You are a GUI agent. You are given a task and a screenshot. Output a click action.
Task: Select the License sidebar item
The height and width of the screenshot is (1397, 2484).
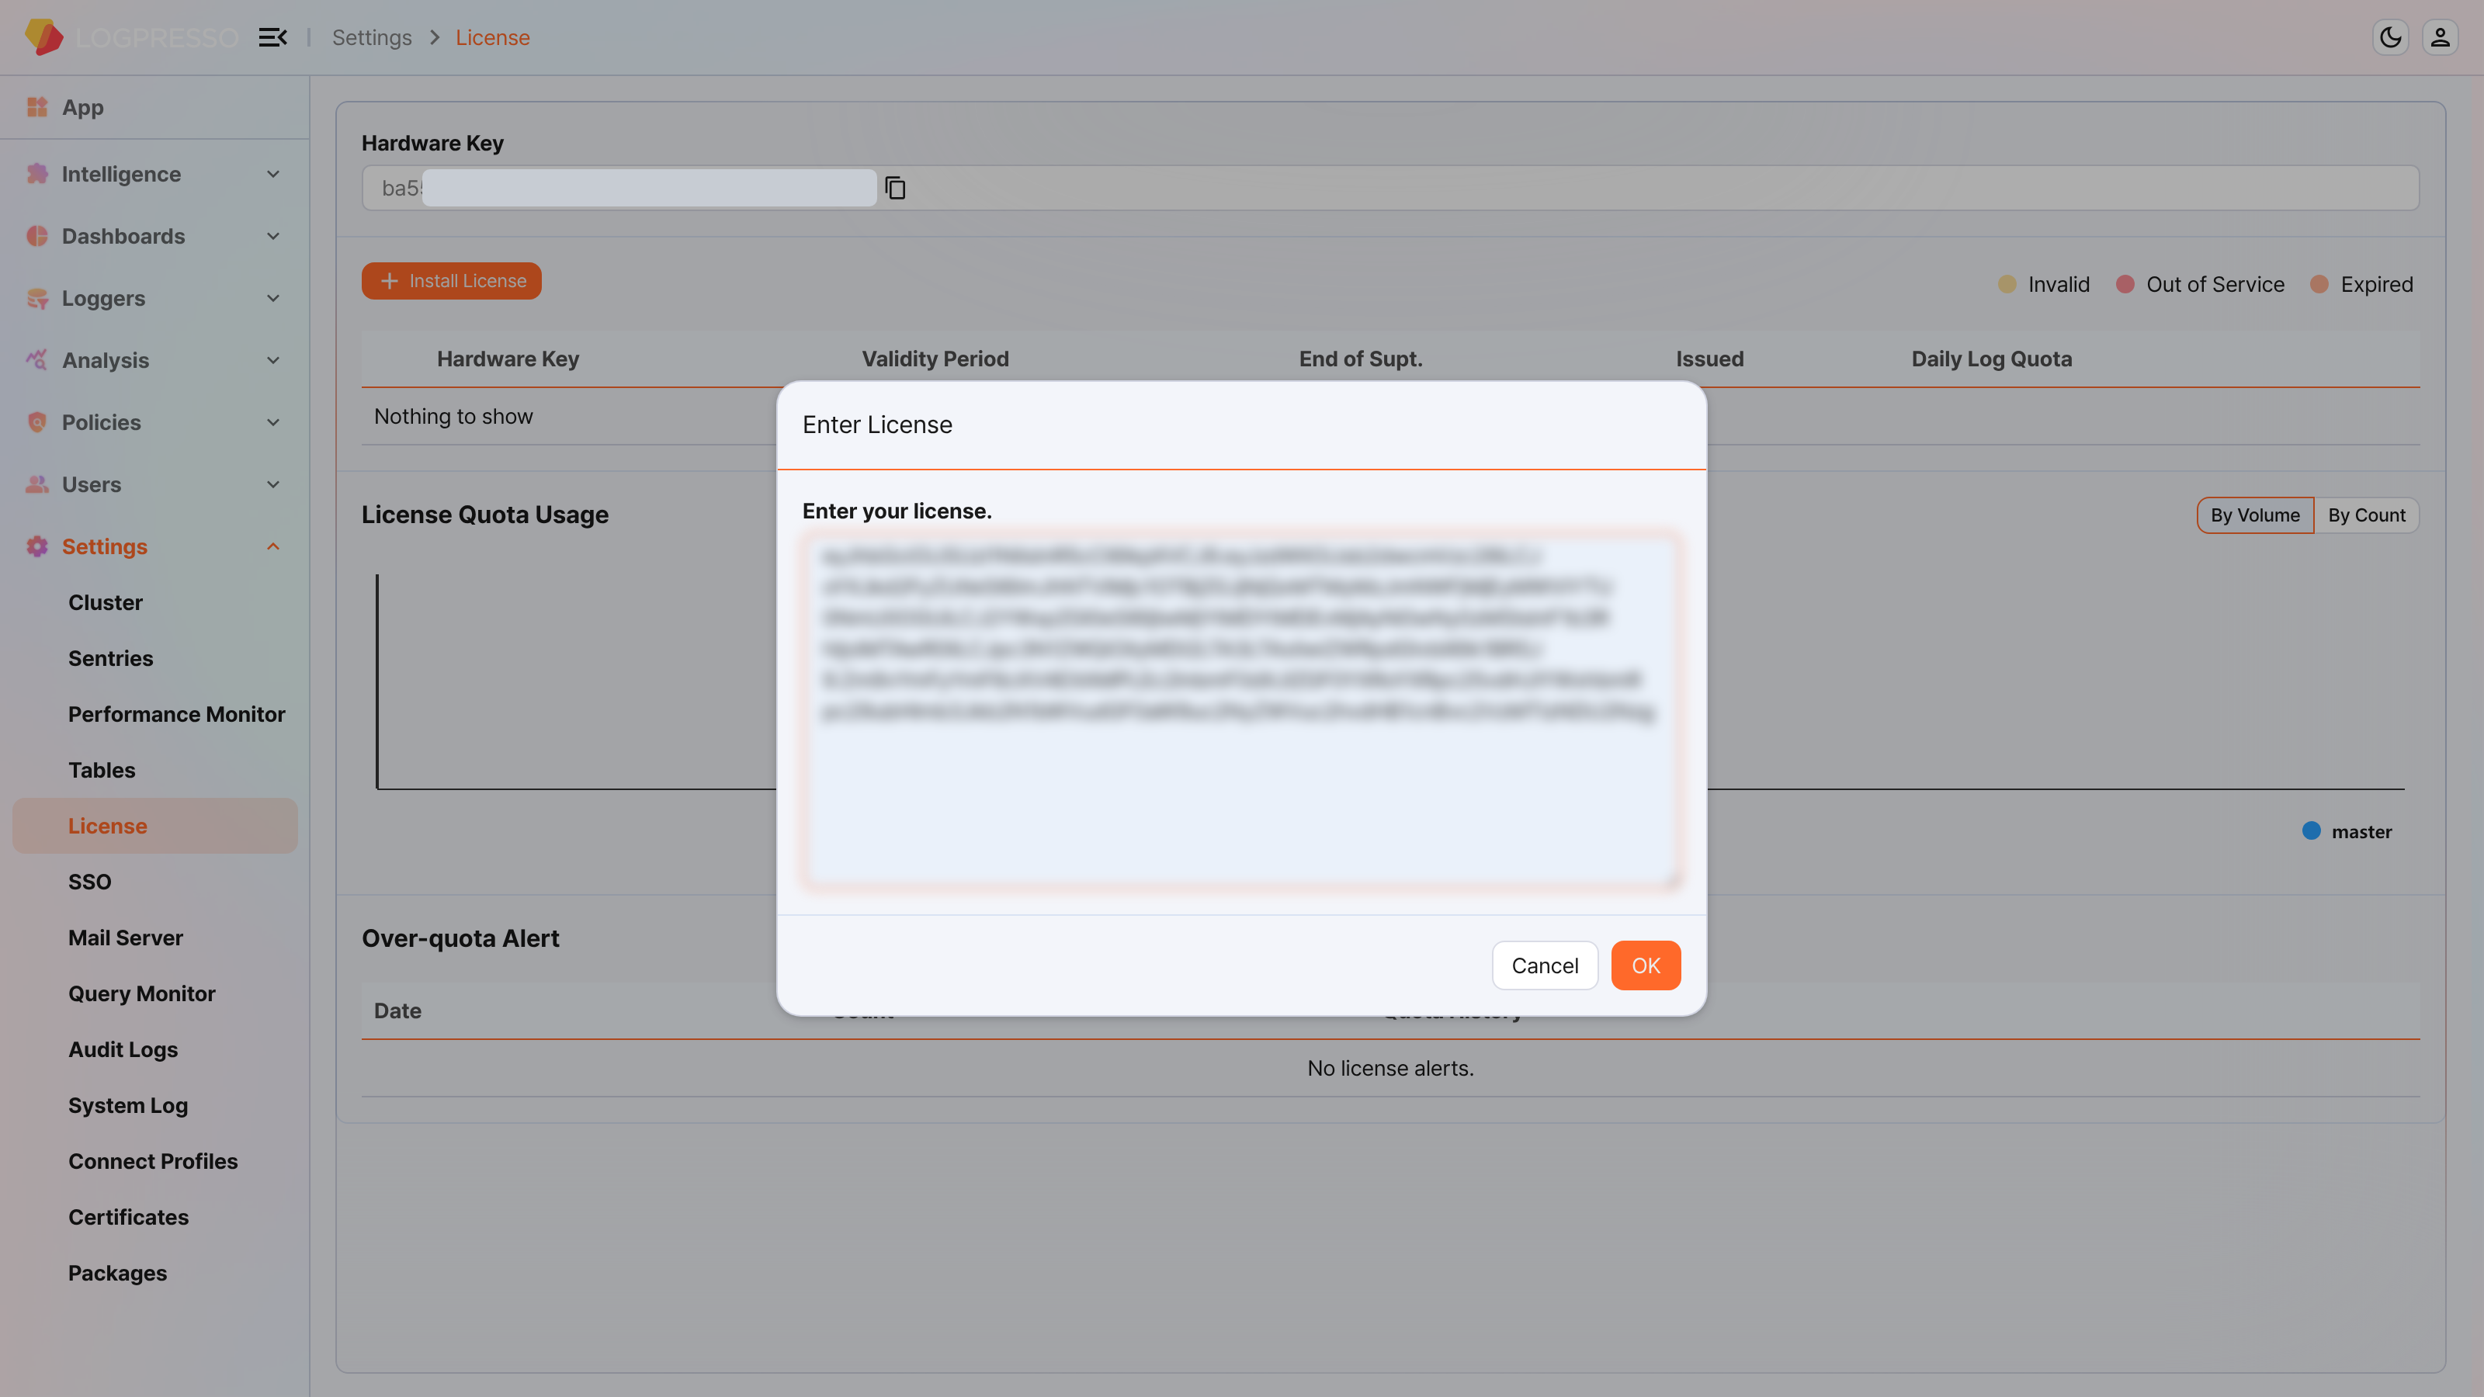155,825
